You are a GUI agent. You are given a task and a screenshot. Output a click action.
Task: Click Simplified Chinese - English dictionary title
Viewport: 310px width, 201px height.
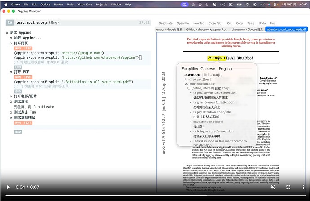(x=207, y=69)
